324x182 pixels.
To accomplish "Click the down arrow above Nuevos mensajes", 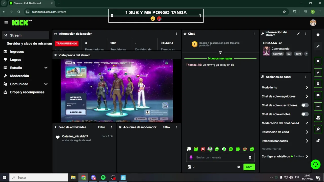I will coord(220,53).
